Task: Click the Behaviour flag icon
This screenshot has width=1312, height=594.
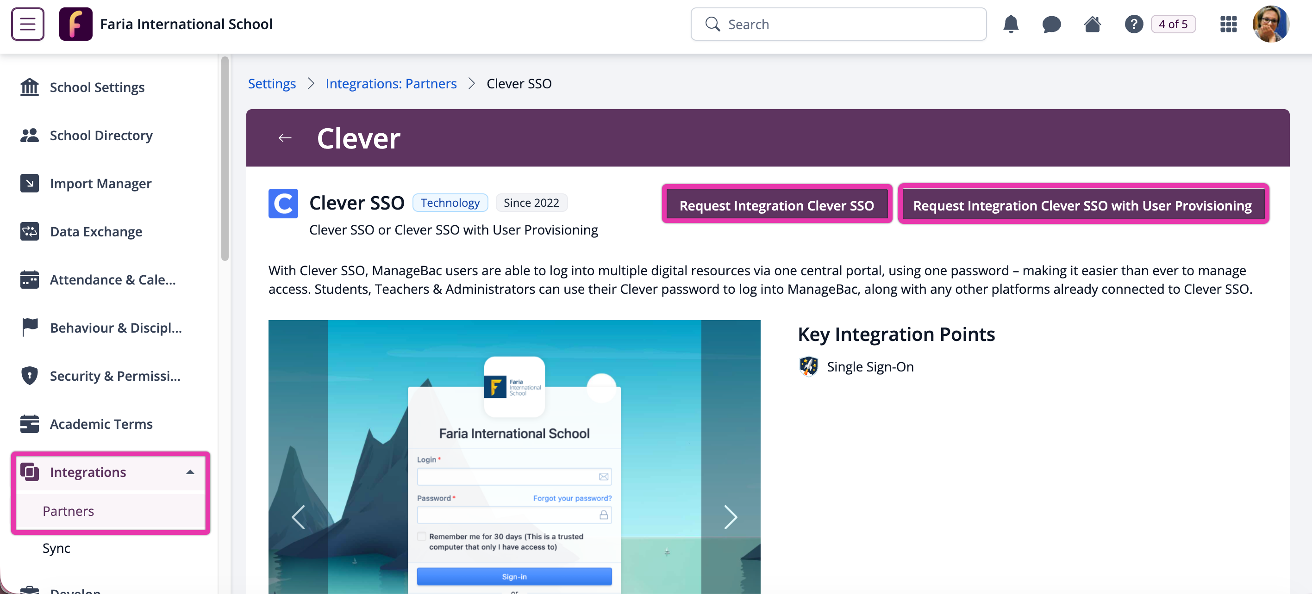Action: 30,327
